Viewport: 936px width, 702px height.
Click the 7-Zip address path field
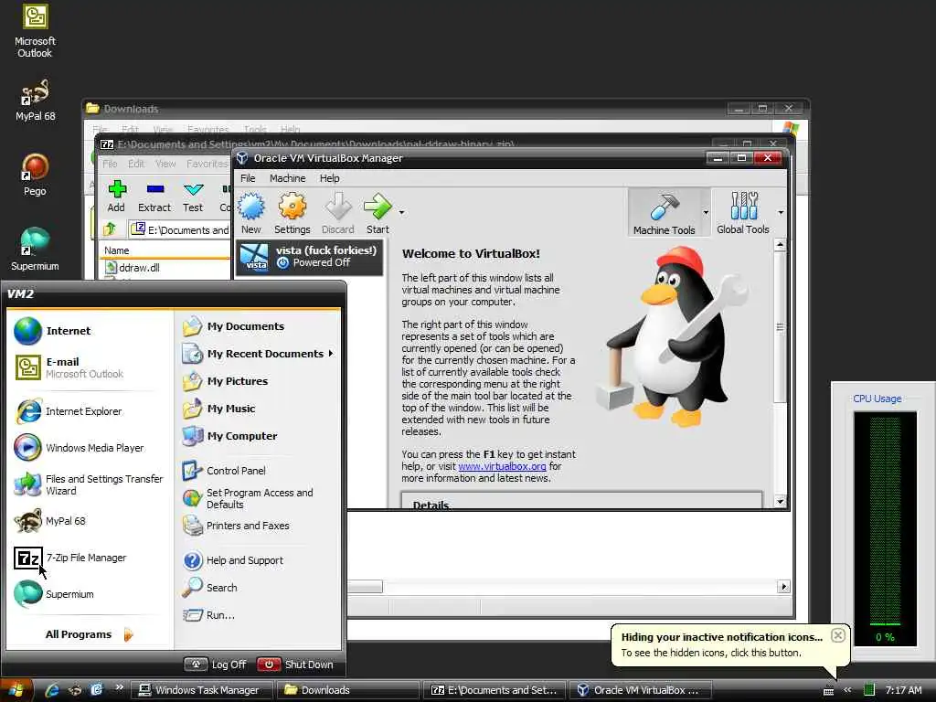[x=180, y=229]
